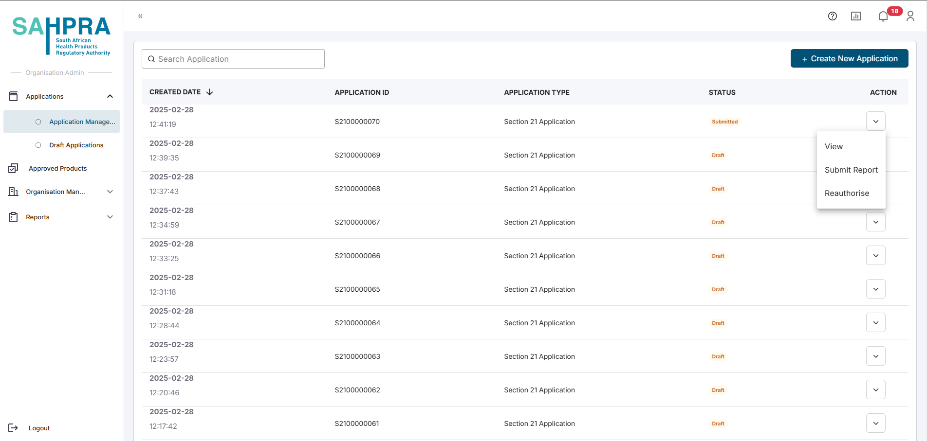This screenshot has width=927, height=441.
Task: Click the SAHPRA logo
Action: point(61,35)
